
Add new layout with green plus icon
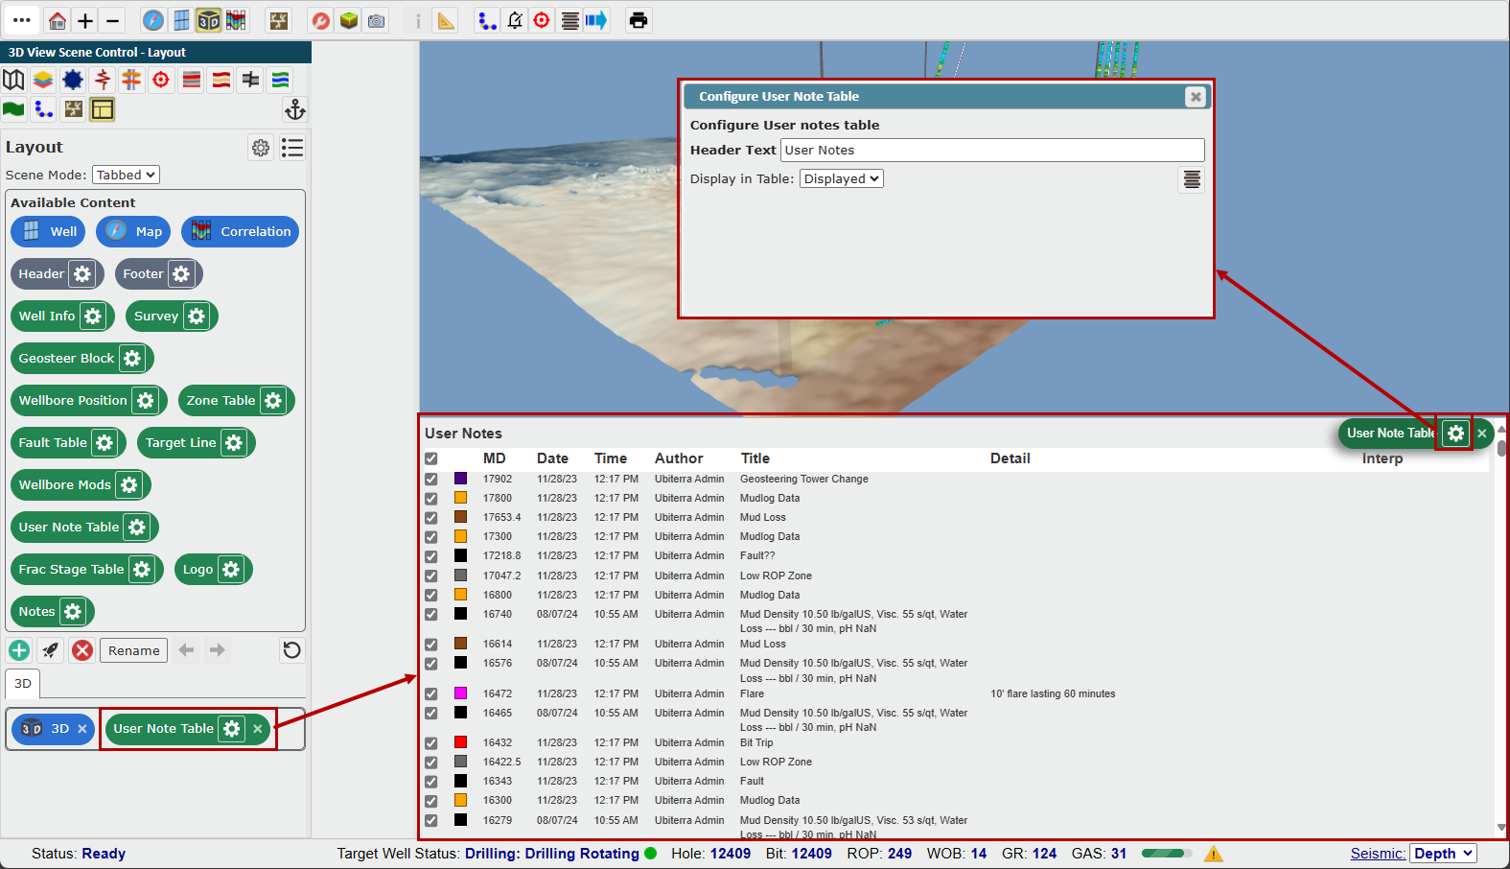point(19,650)
